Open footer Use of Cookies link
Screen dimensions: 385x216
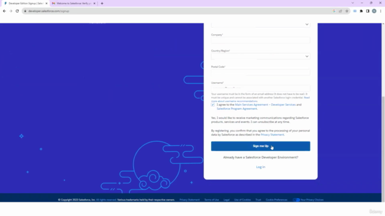tap(242, 200)
